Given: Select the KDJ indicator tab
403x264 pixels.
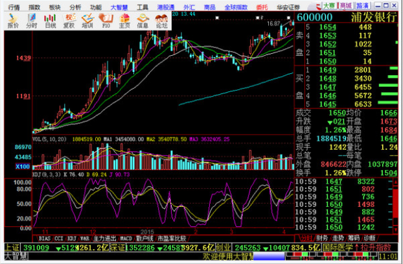Looking at the screenshot, I should tap(72, 238).
